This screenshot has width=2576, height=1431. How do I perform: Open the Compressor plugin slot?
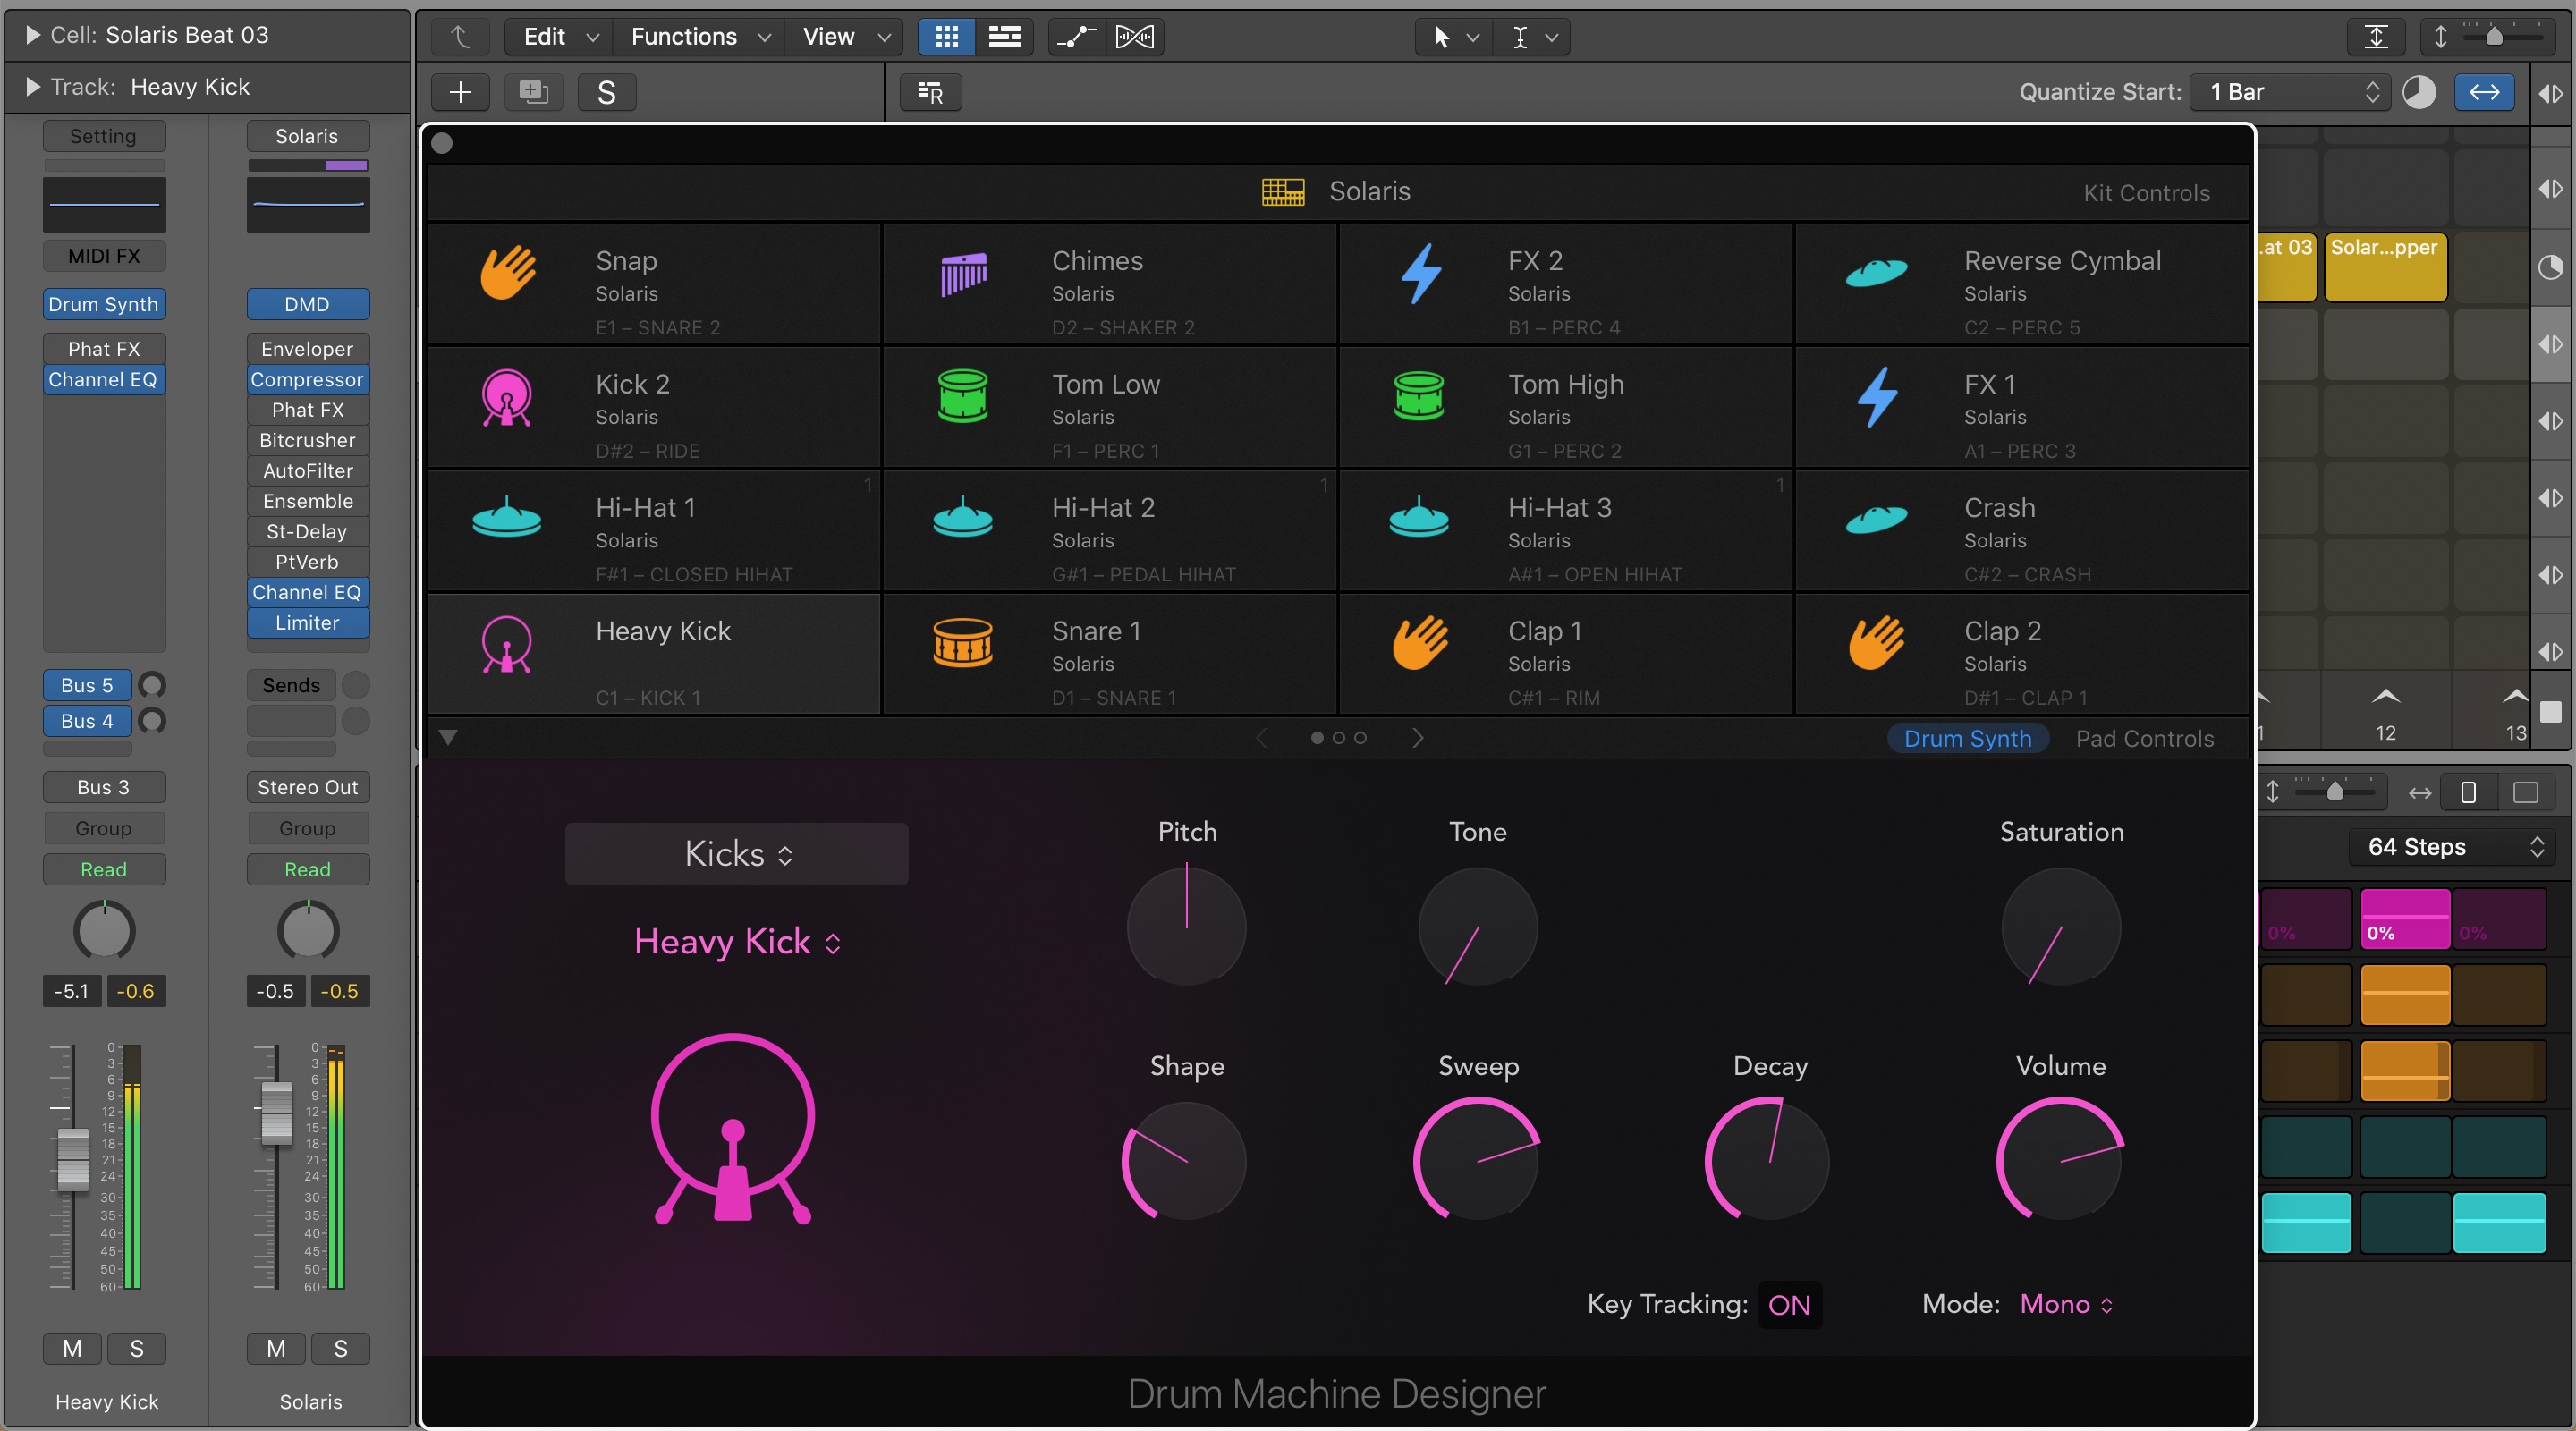point(307,379)
